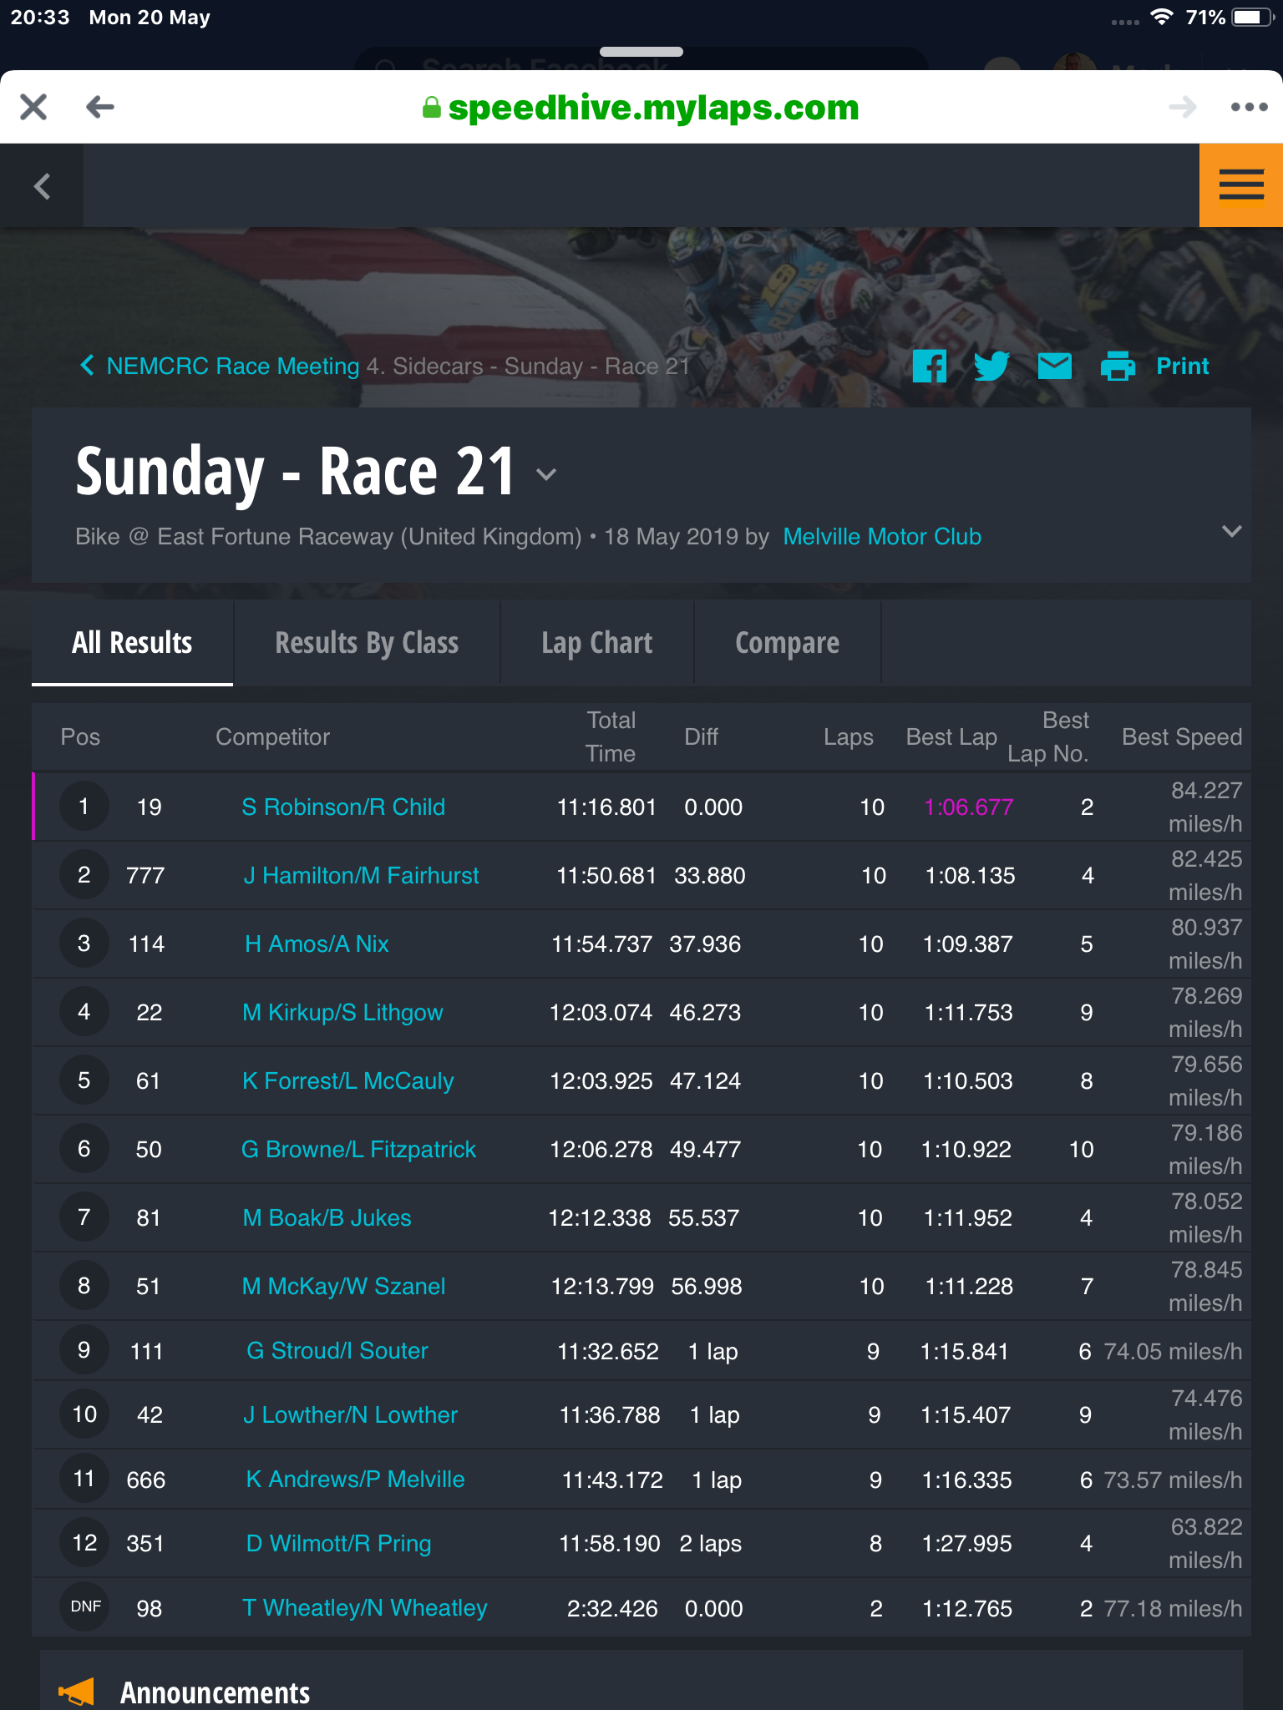Tap the speedhive.mylaps.com address bar
This screenshot has width=1283, height=1710.
point(641,107)
